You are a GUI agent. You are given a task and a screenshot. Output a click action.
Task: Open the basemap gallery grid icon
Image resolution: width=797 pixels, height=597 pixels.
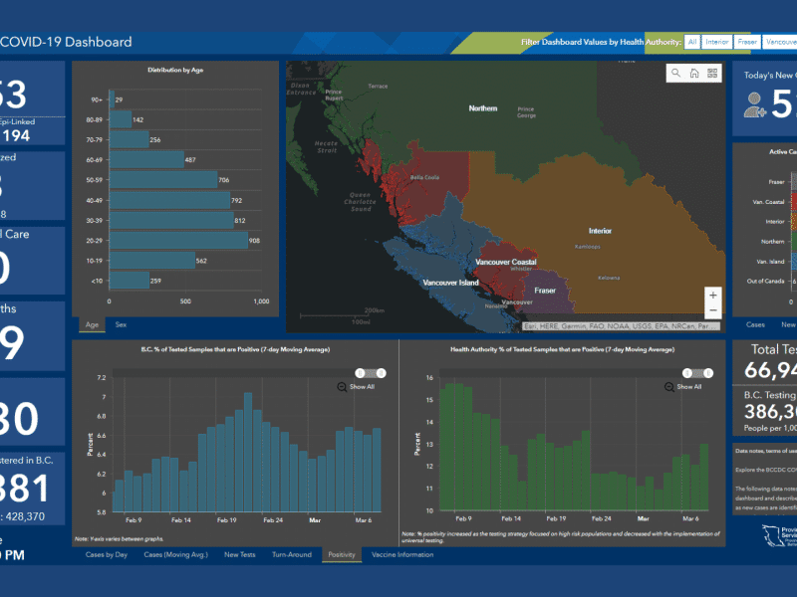pyautogui.click(x=712, y=73)
